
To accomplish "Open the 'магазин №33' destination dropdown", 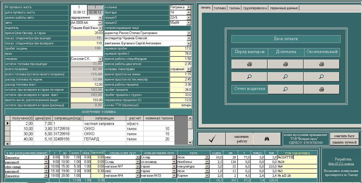I will coord(175,176).
